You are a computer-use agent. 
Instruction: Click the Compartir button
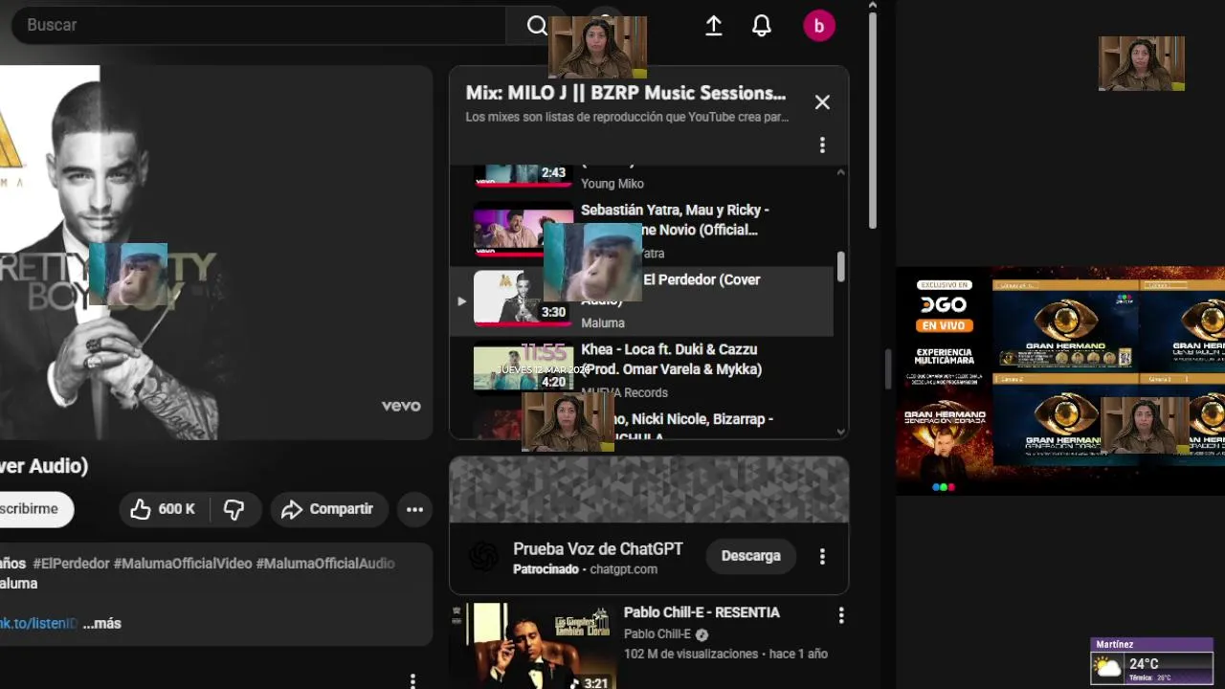point(328,509)
